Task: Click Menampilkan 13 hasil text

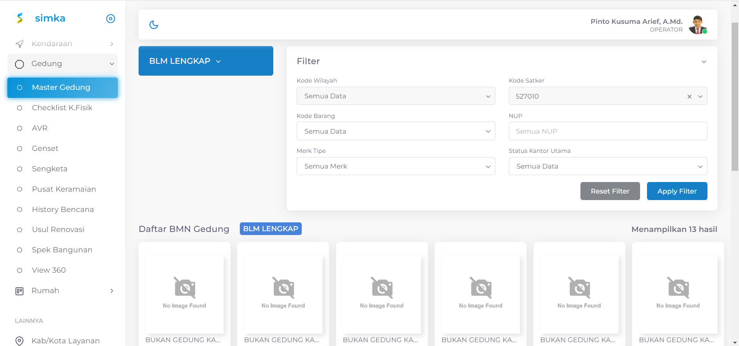Action: (x=674, y=229)
